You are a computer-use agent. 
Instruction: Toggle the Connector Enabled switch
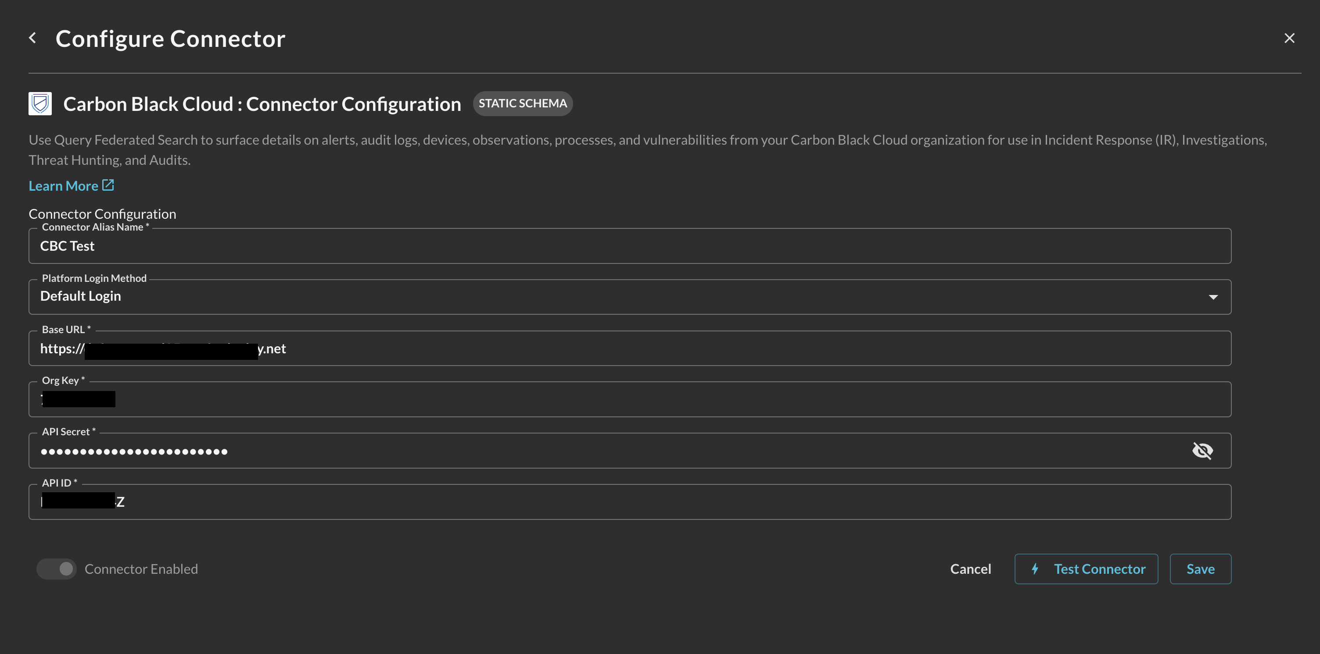[x=57, y=569]
